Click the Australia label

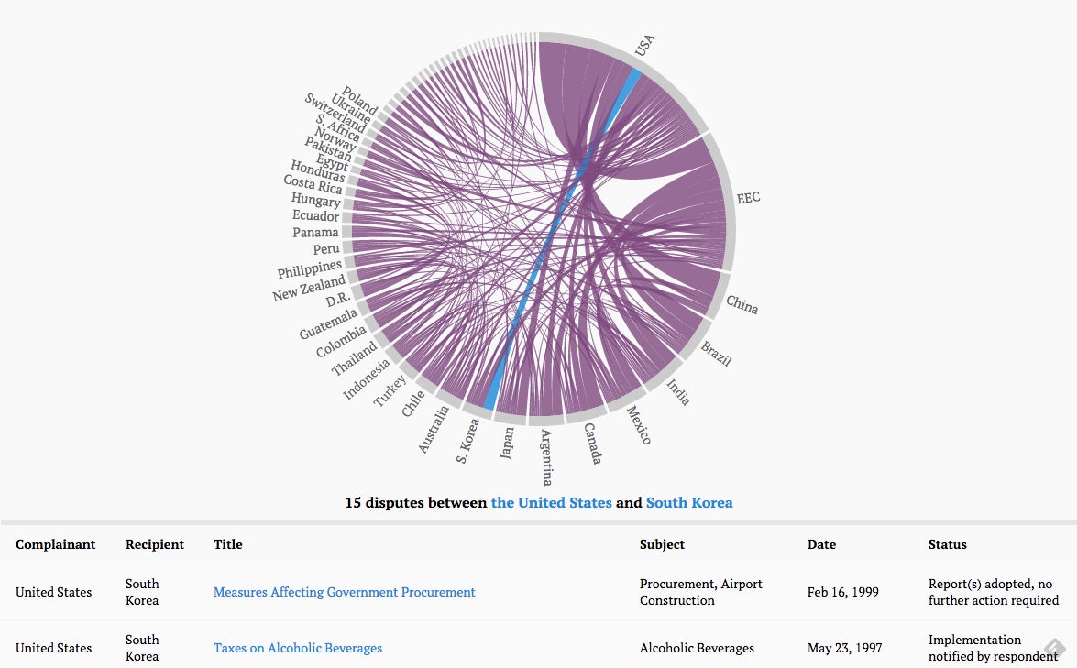pos(434,430)
